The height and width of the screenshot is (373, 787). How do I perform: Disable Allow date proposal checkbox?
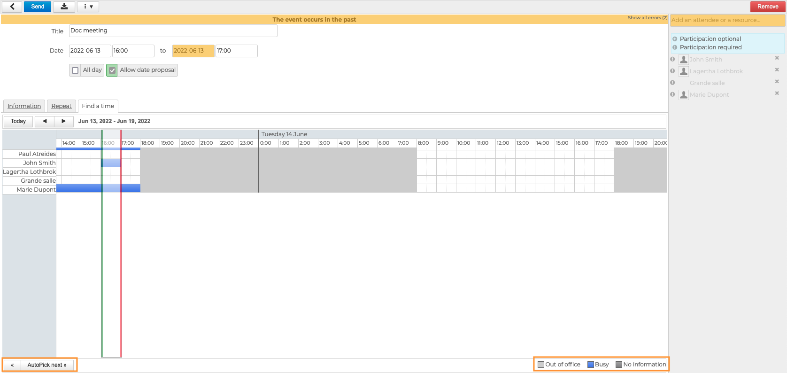[x=112, y=70]
